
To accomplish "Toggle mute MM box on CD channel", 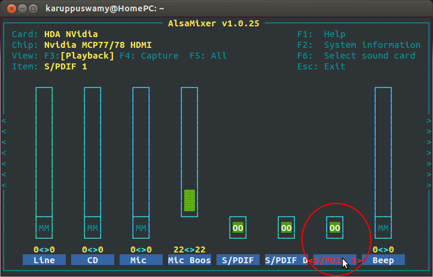I will click(x=93, y=228).
